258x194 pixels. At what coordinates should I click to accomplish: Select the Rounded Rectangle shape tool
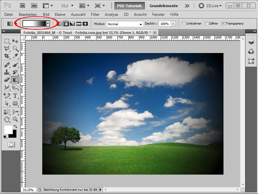[x=15, y=103]
